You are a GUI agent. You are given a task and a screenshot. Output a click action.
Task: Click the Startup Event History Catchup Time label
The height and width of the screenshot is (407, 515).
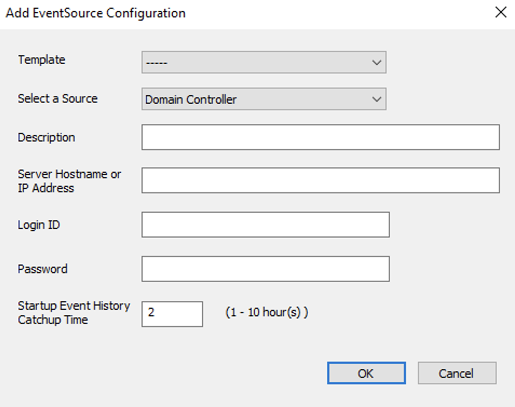tap(73, 313)
